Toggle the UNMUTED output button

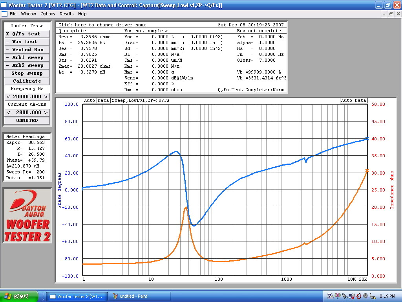click(x=27, y=120)
